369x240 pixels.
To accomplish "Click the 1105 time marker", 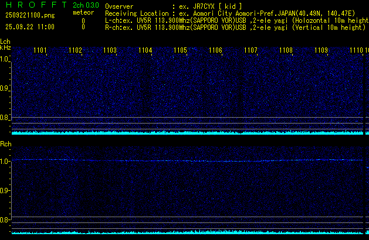I will pyautogui.click(x=181, y=51).
